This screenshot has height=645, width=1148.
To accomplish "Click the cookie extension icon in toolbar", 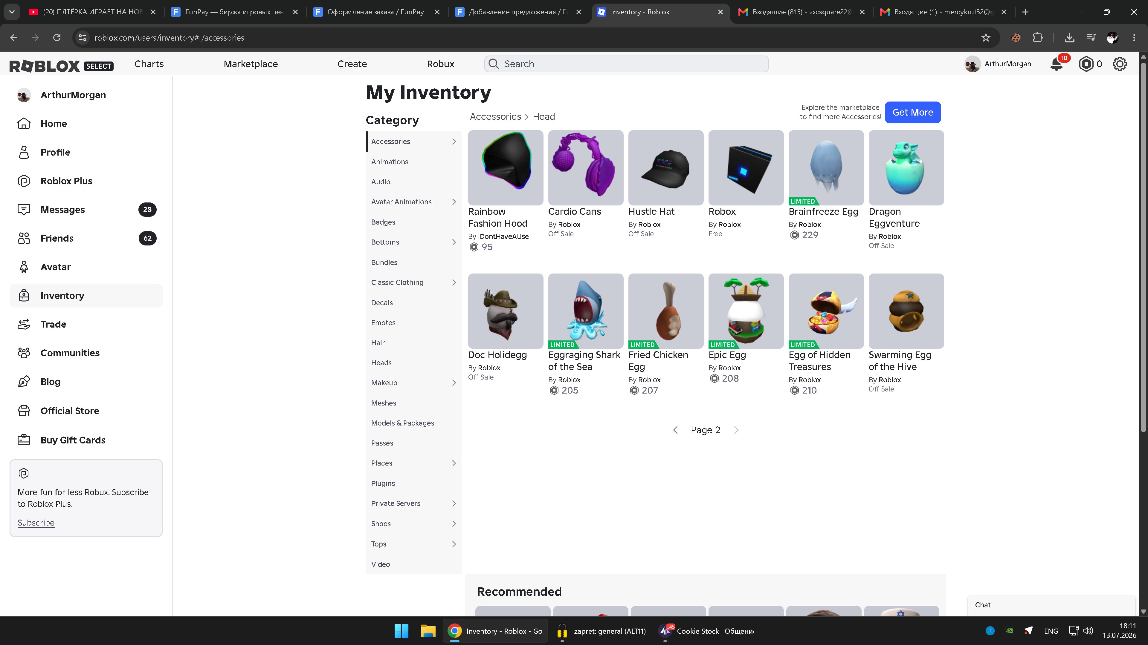I will [x=1016, y=38].
